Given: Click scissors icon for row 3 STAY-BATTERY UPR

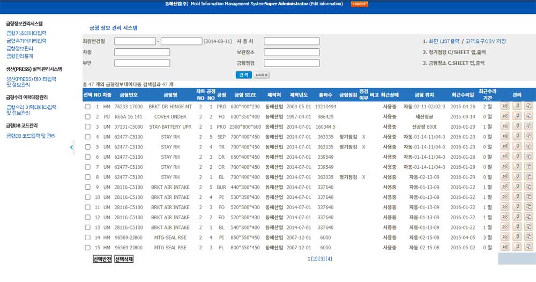Looking at the screenshot, I should [x=505, y=126].
